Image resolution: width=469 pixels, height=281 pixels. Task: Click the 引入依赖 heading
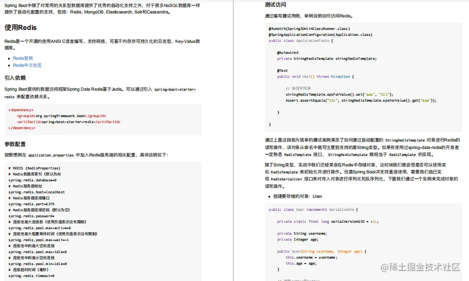coord(15,78)
